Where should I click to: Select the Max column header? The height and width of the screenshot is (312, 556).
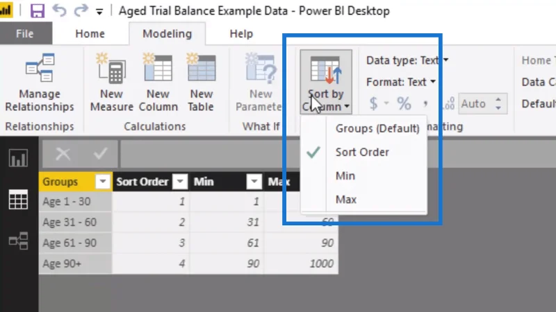point(279,182)
